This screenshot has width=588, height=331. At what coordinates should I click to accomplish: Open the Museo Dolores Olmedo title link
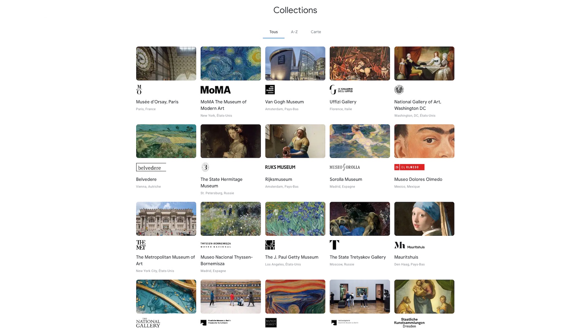pyautogui.click(x=418, y=179)
